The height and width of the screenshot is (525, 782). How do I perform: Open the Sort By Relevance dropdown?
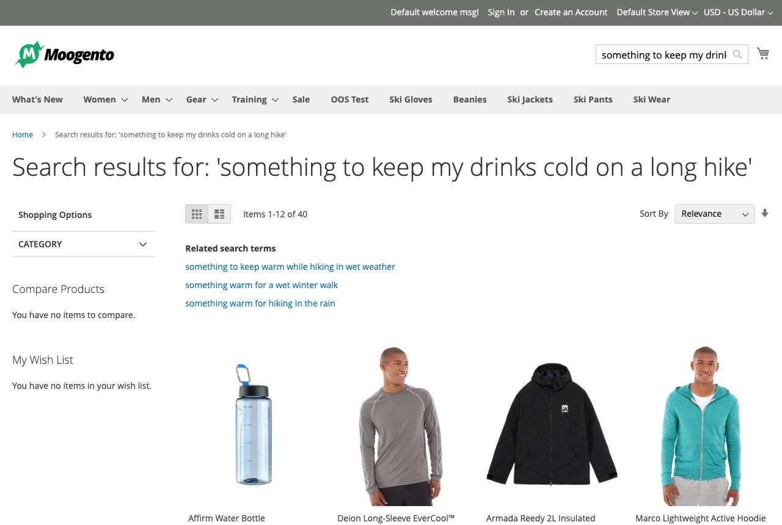click(x=715, y=214)
